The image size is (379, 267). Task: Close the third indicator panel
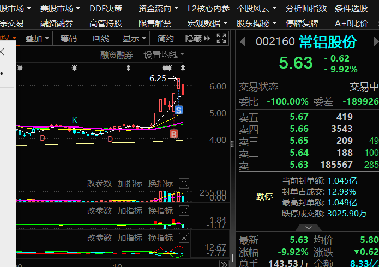[184, 238]
